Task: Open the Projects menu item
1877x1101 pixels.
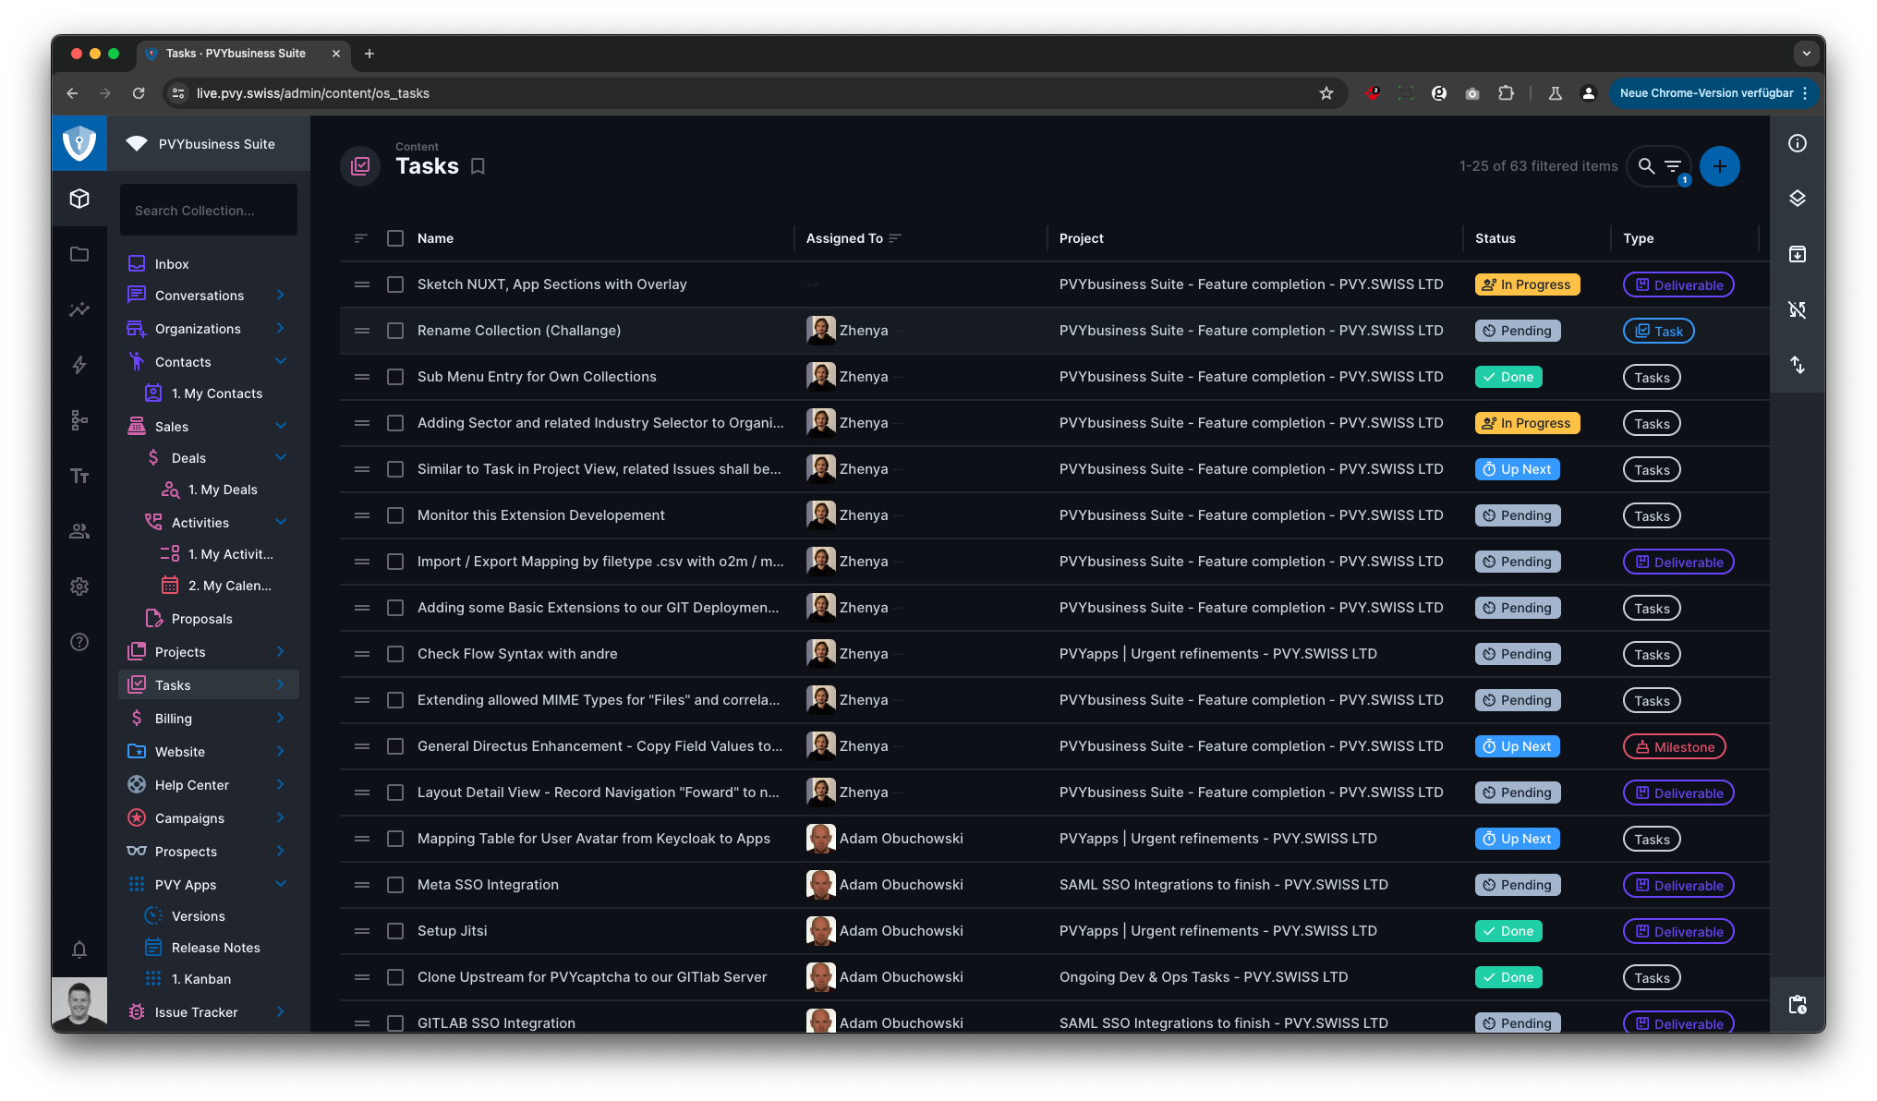Action: 179,651
